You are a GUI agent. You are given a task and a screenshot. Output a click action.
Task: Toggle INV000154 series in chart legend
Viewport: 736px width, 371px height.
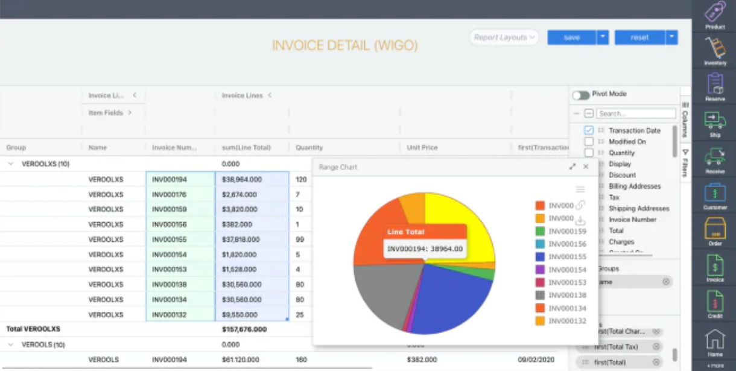point(560,270)
